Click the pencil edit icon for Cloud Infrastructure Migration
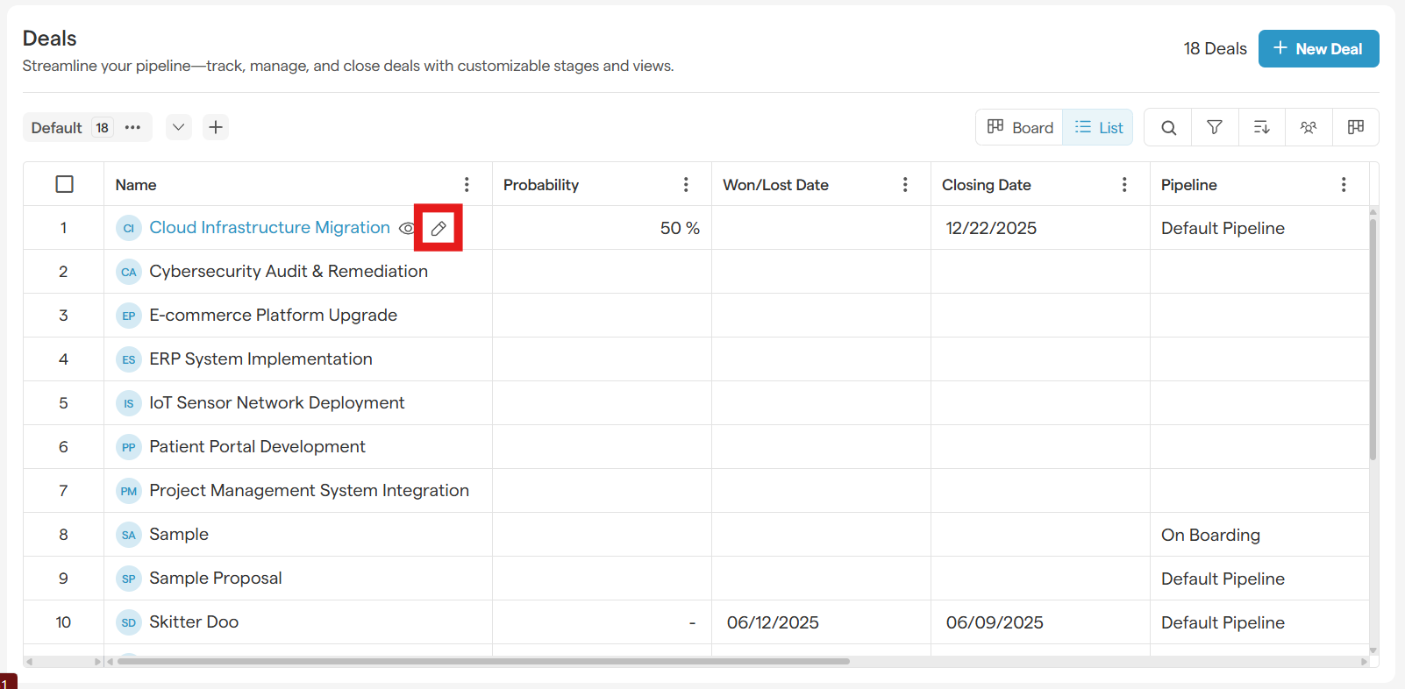1405x689 pixels. pos(439,228)
